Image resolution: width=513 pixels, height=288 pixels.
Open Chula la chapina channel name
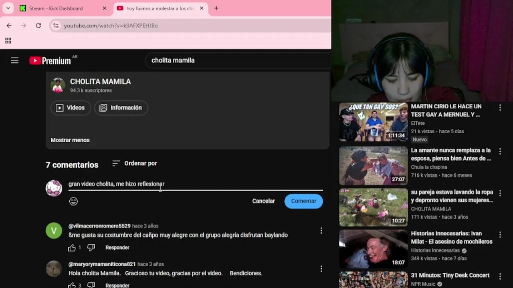pyautogui.click(x=429, y=167)
